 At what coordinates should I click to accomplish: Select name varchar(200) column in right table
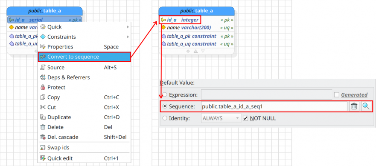(x=197, y=28)
